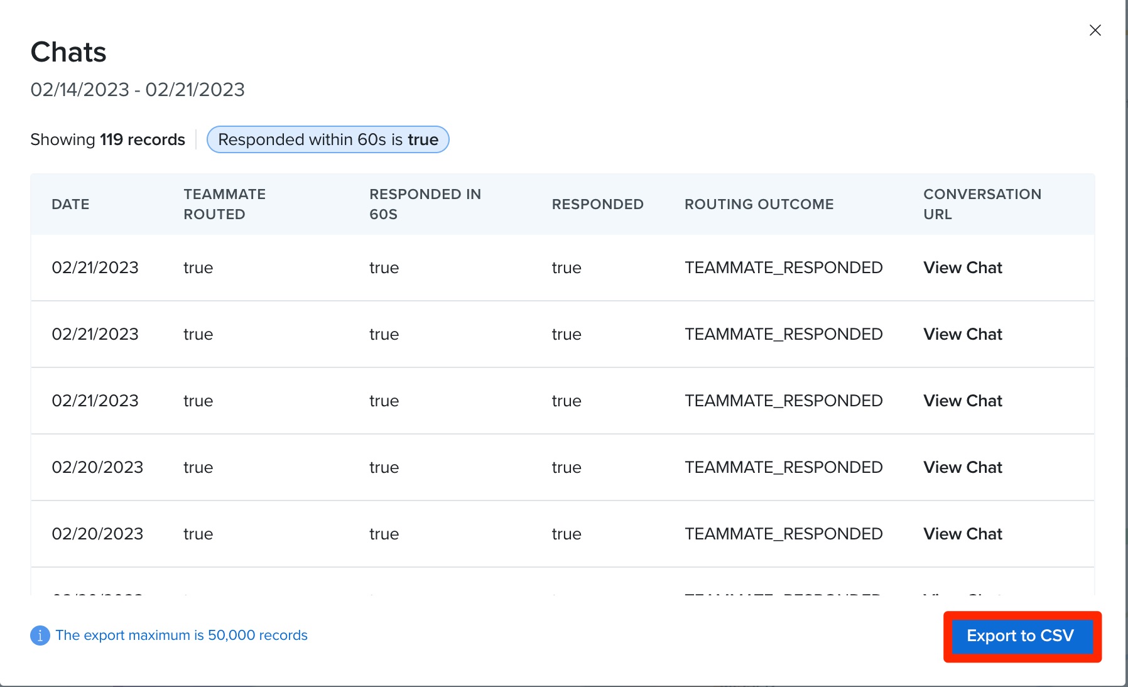Click the 02/14/2023 - 02/21/2023 date range
Viewport: 1128px width, 687px height.
[138, 90]
